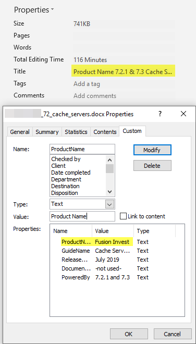Screen dimensions: 196x344
Task: Close the Properties dialog with X
Action: point(183,114)
